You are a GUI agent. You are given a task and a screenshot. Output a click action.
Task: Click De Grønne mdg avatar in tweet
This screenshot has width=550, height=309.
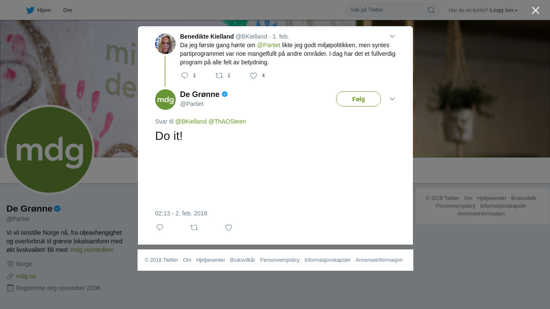point(165,100)
